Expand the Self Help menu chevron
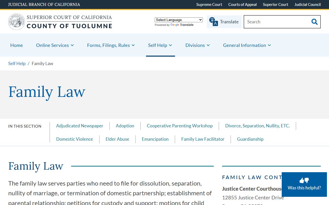This screenshot has height=205, width=329. click(x=170, y=45)
